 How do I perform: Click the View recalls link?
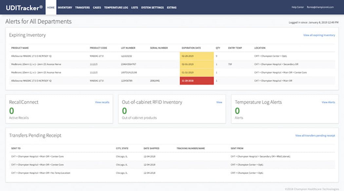tap(102, 102)
